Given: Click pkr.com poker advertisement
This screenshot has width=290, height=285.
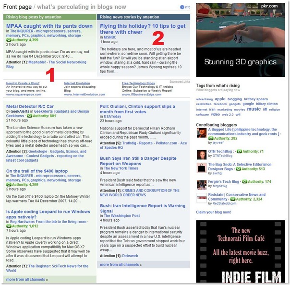Looking at the screenshot, I should click(x=241, y=40).
